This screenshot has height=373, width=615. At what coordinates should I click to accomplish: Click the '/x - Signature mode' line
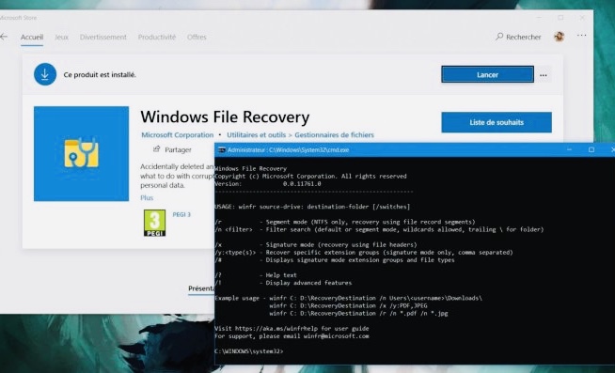tap(316, 245)
